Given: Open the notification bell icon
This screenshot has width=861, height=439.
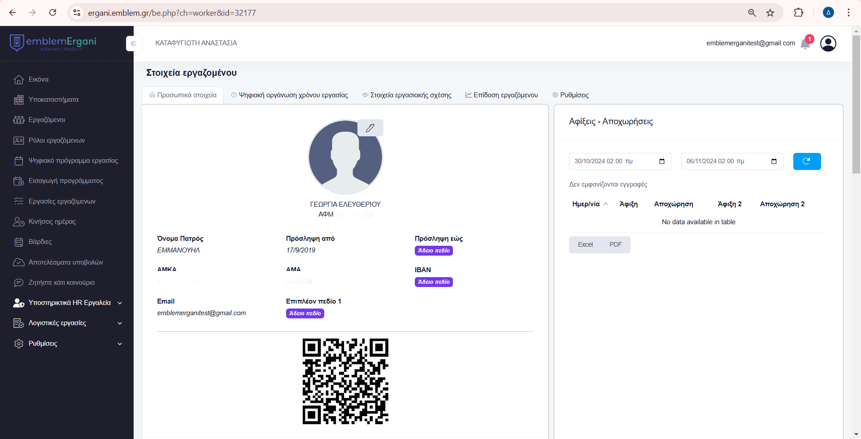Looking at the screenshot, I should 805,43.
